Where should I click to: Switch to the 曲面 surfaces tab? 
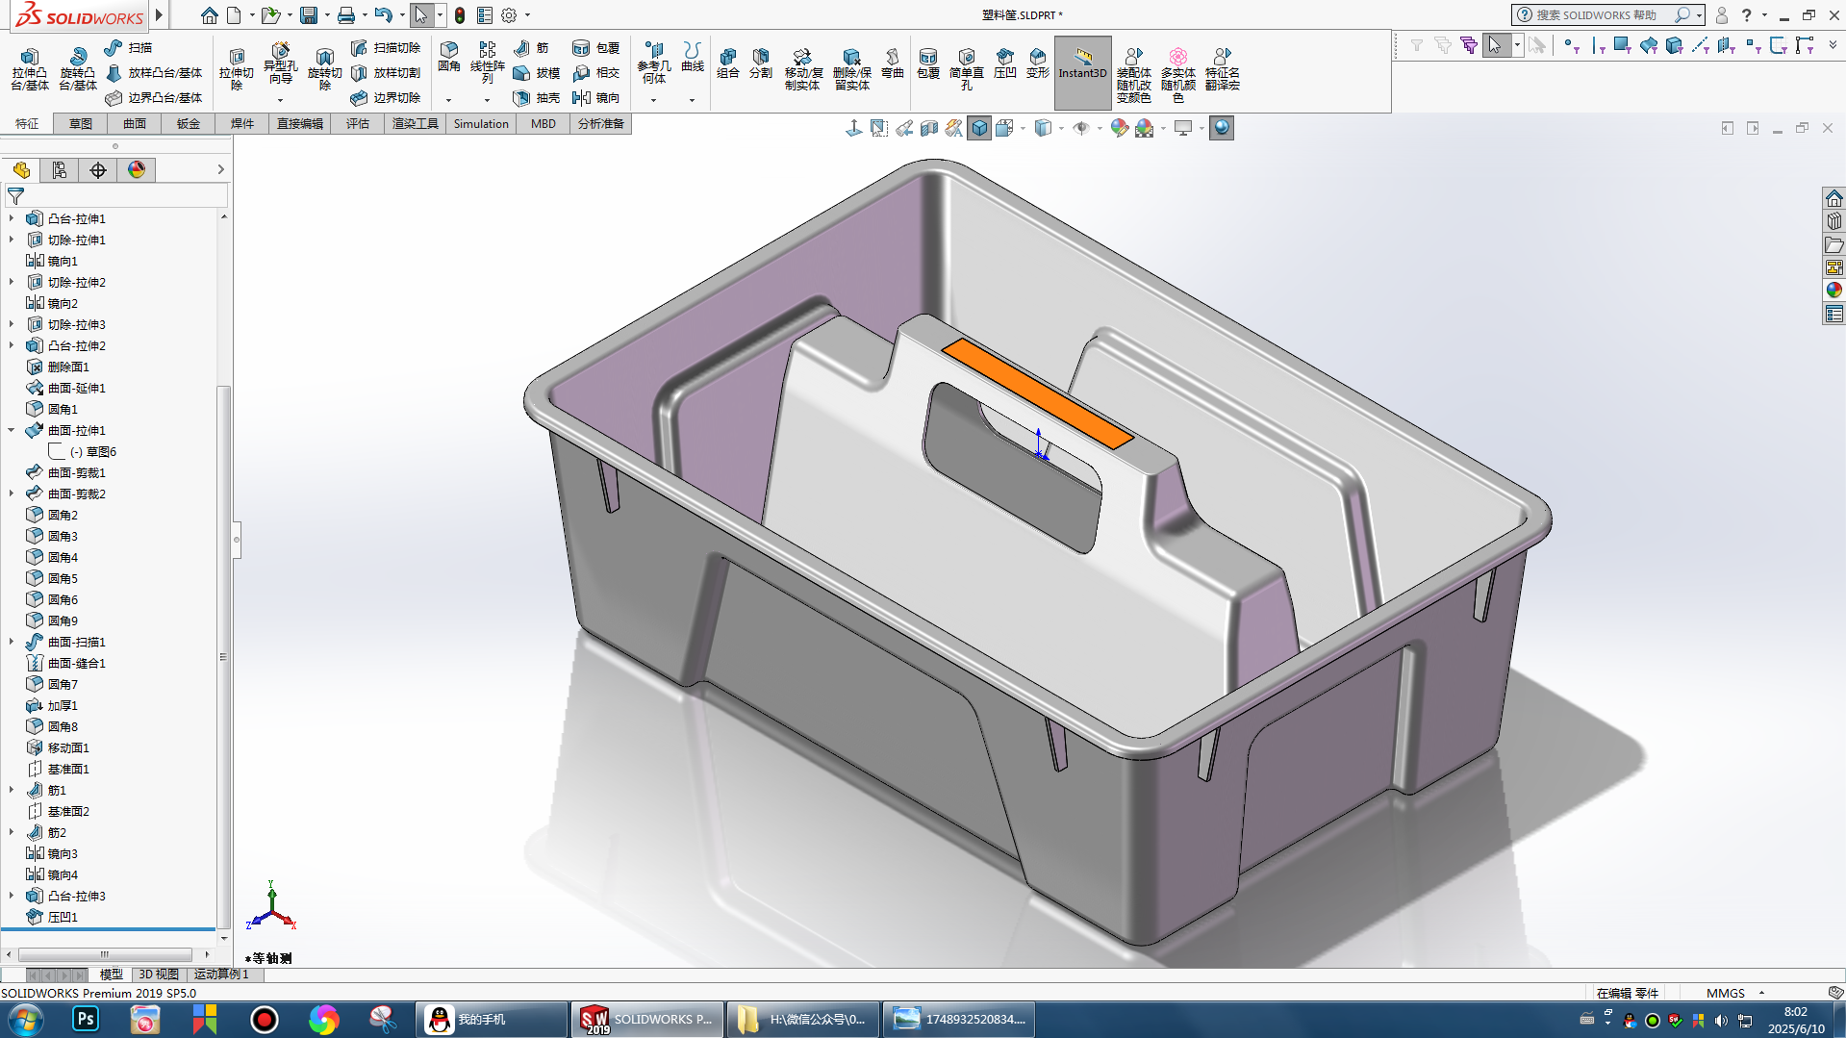135,124
